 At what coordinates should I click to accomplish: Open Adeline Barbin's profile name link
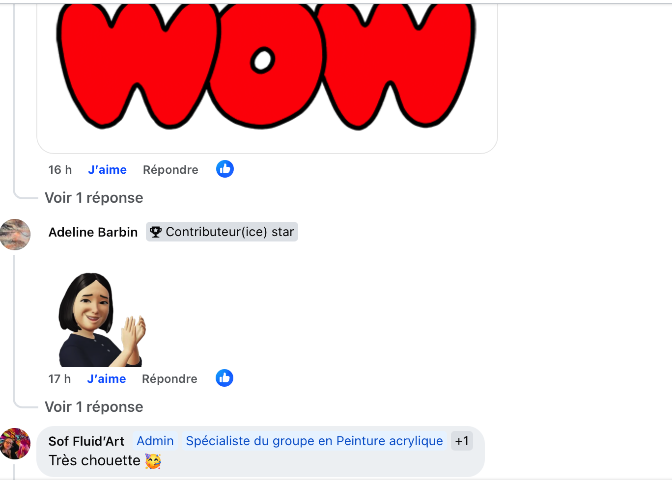[x=93, y=232]
